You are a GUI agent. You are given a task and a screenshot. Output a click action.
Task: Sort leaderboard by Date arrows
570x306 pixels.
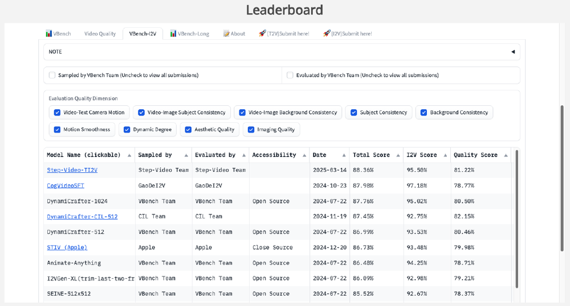pos(344,155)
